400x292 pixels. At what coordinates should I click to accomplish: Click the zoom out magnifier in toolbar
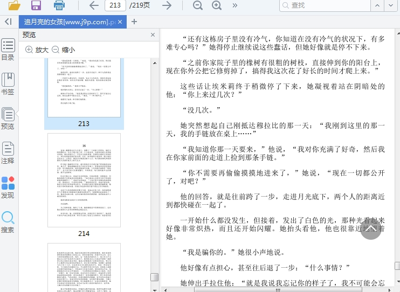tap(198, 5)
